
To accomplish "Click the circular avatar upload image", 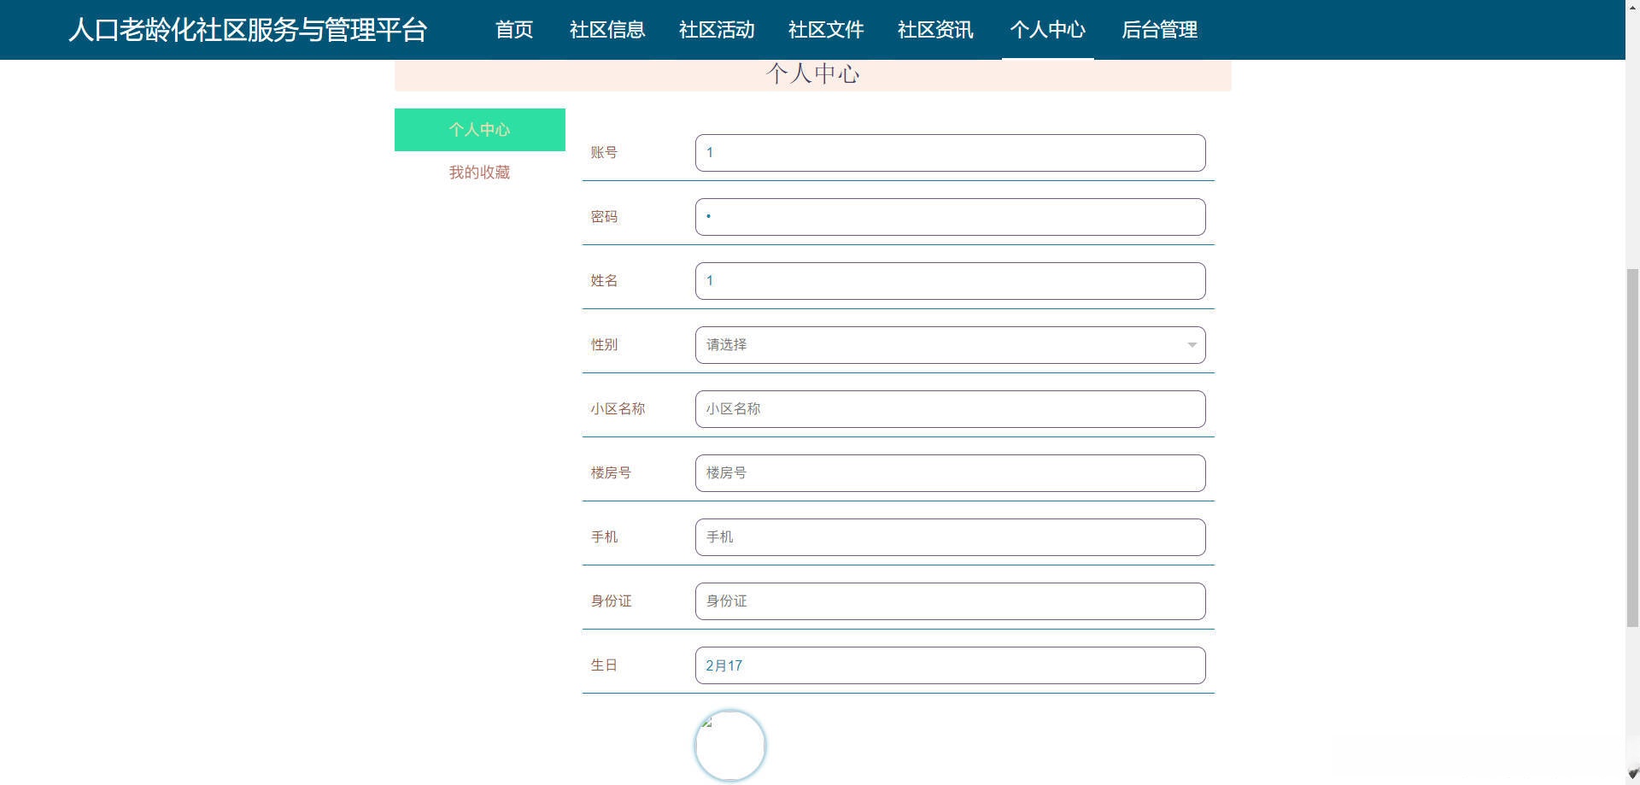I will pos(730,745).
